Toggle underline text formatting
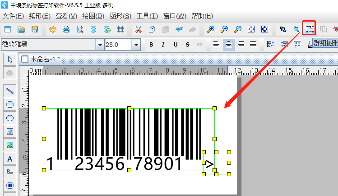Screen dimensions: 338x196 [175, 45]
